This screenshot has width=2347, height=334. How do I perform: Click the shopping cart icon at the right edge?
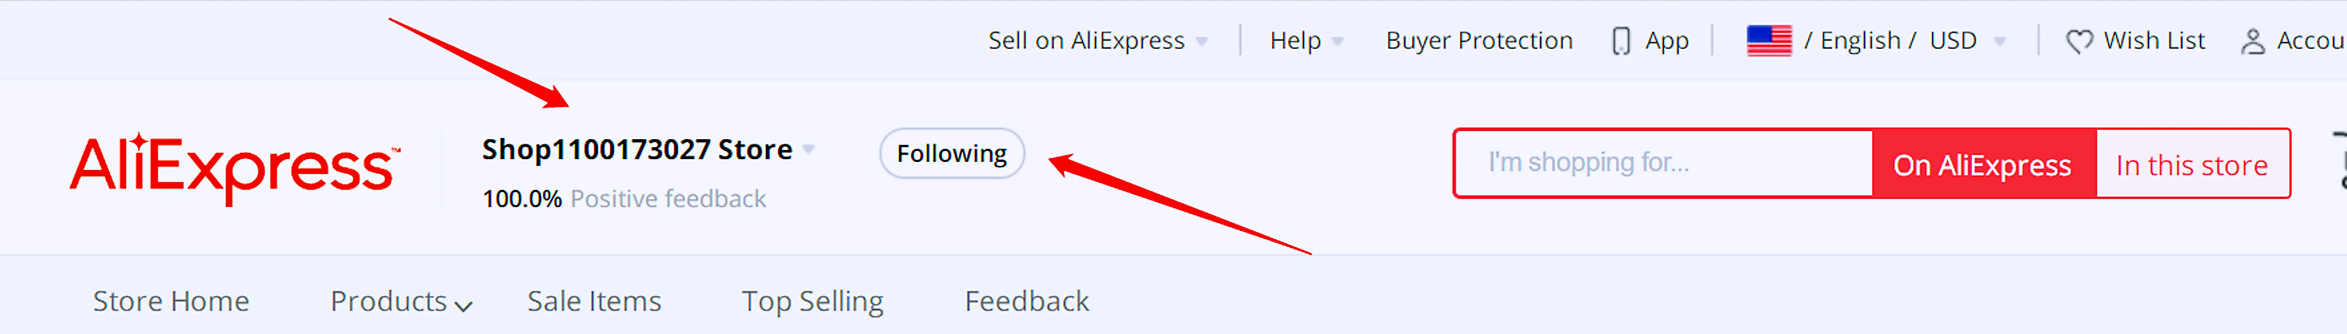click(x=2340, y=161)
